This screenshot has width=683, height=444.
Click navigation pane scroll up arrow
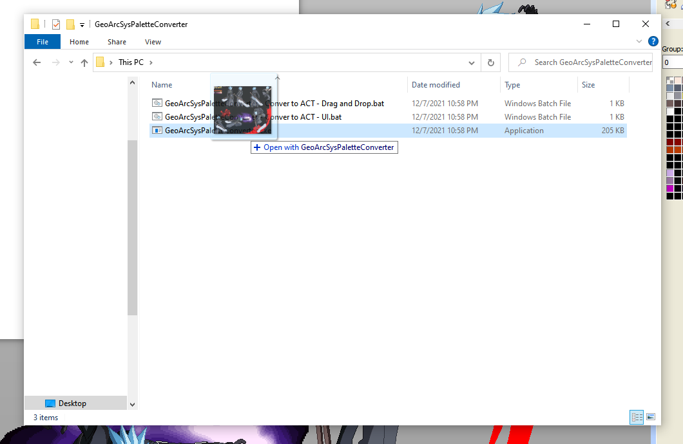[x=133, y=82]
